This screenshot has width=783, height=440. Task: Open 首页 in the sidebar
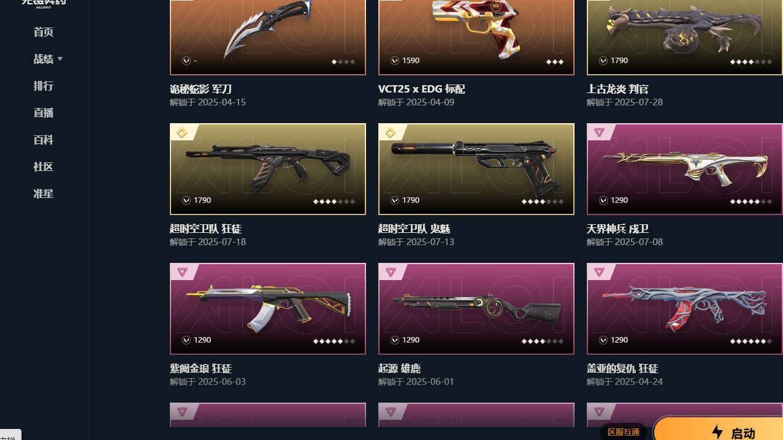click(44, 32)
